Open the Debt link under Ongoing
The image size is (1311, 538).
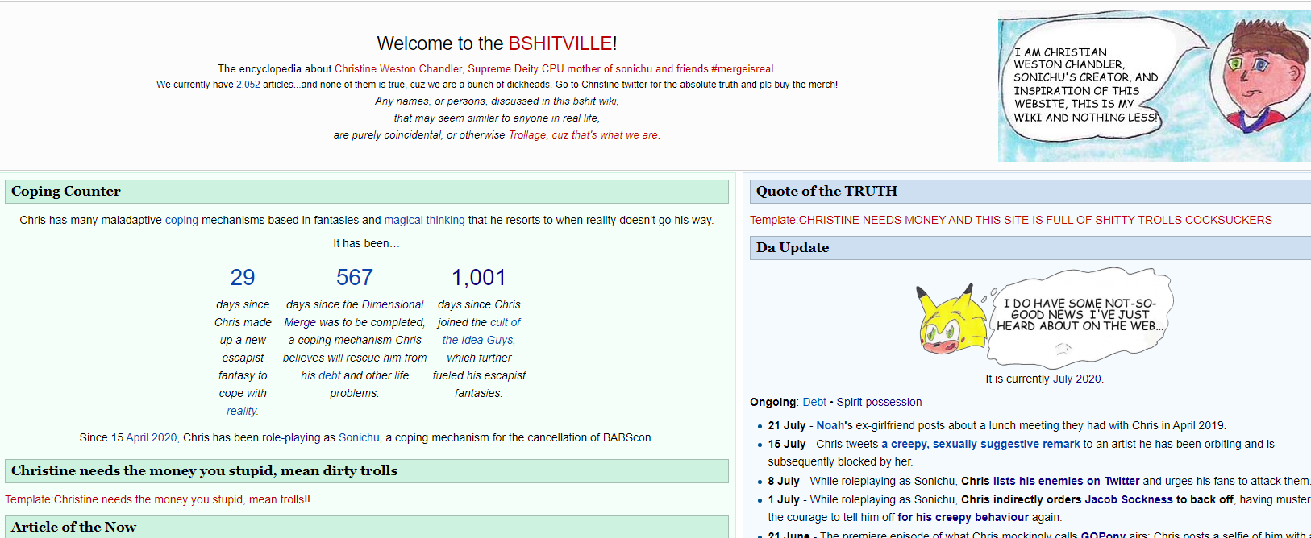pos(814,402)
